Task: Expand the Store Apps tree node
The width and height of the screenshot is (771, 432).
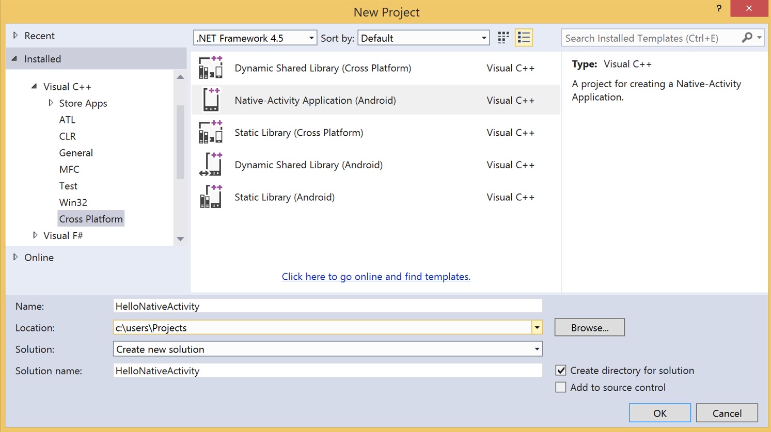Action: (x=51, y=103)
